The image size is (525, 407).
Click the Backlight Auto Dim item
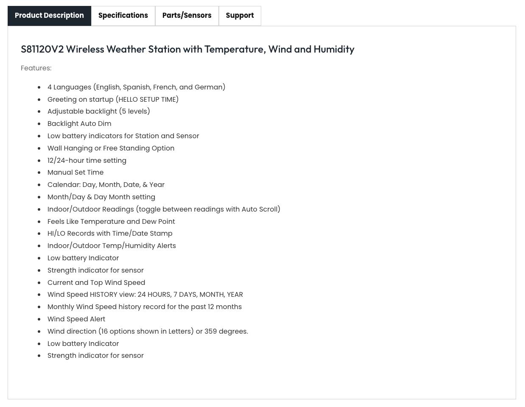79,124
